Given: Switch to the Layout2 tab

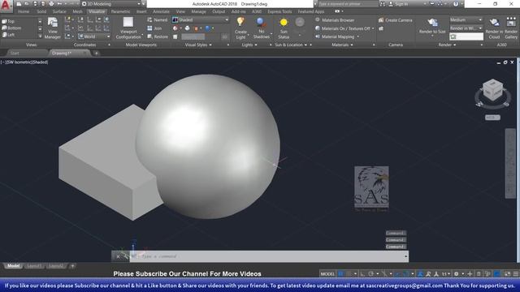Looking at the screenshot, I should [x=56, y=266].
